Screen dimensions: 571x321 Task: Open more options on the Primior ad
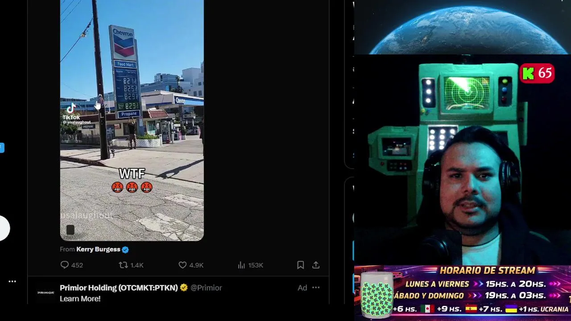(316, 288)
